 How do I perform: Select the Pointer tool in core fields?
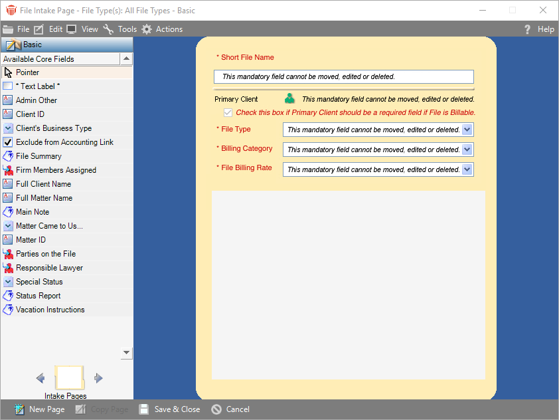pyautogui.click(x=8, y=72)
